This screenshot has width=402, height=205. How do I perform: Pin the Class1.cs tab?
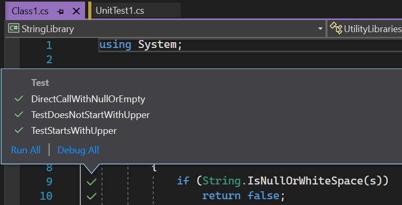coord(61,12)
